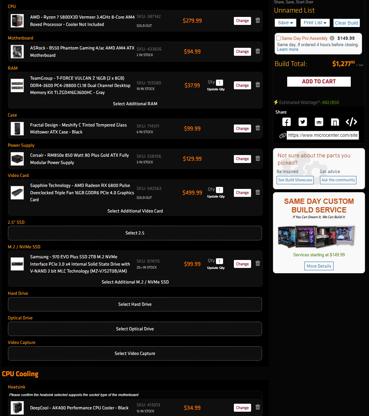The image size is (369, 416).
Task: Change the selected CPU
Action: pos(242,21)
